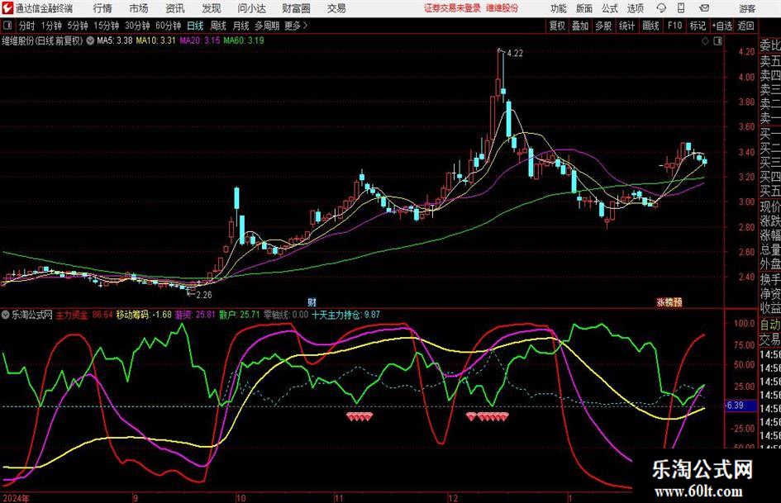781x503 pixels.
Task: Click the 复权 toolbar button
Action: [557, 26]
